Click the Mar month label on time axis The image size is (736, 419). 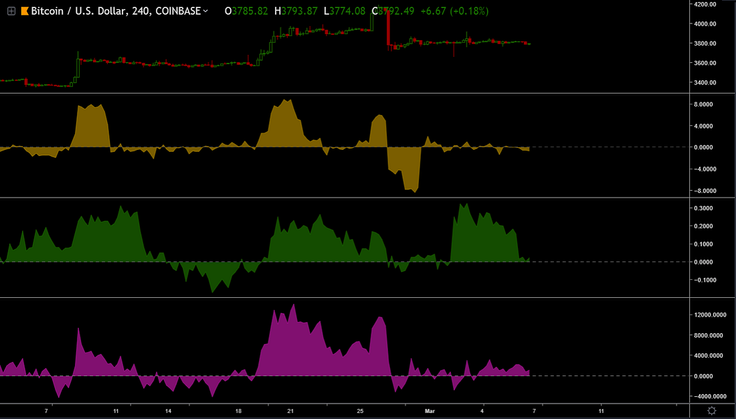point(430,411)
